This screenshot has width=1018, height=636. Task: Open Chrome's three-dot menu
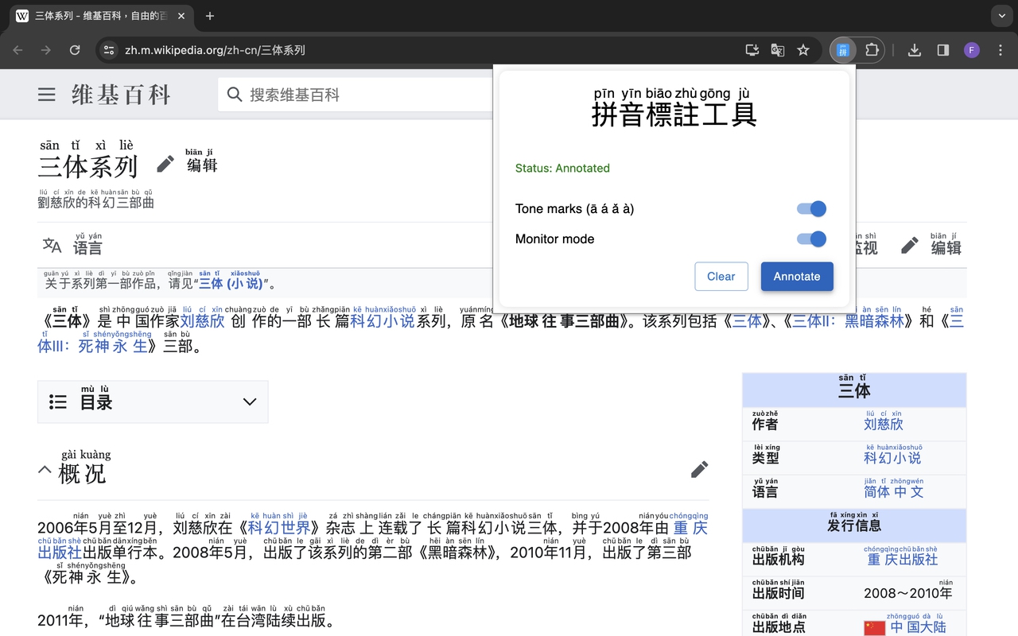[1000, 49]
